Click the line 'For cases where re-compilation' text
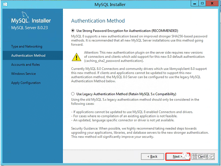The width and height of the screenshot is (221, 166). [124, 116]
